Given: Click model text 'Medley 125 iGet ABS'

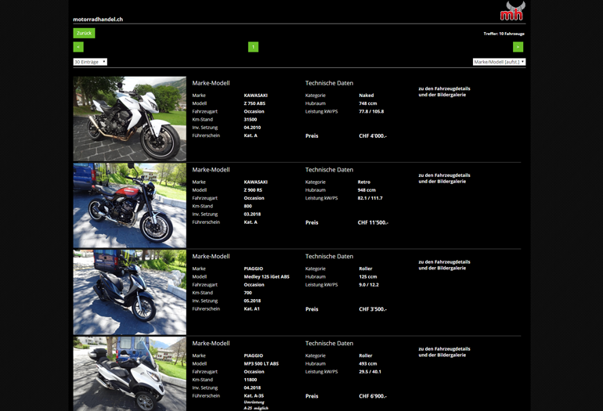Looking at the screenshot, I should (x=266, y=277).
